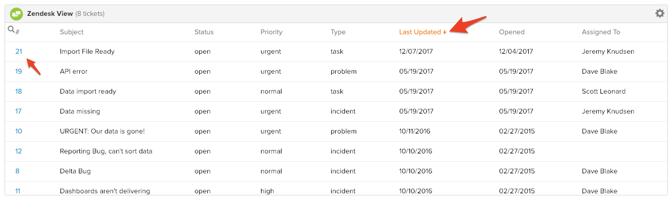Sort by the Priority column header
The width and height of the screenshot is (672, 201).
[271, 32]
